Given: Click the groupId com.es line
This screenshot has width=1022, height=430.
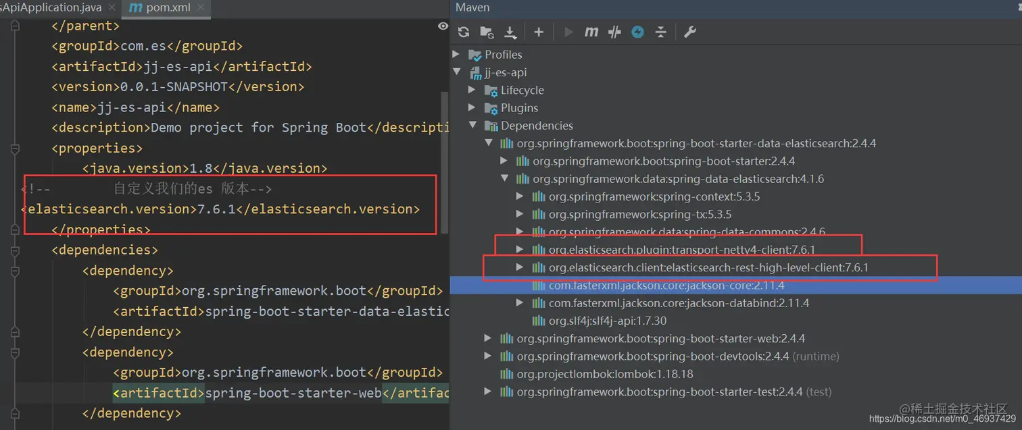Looking at the screenshot, I should coord(147,46).
